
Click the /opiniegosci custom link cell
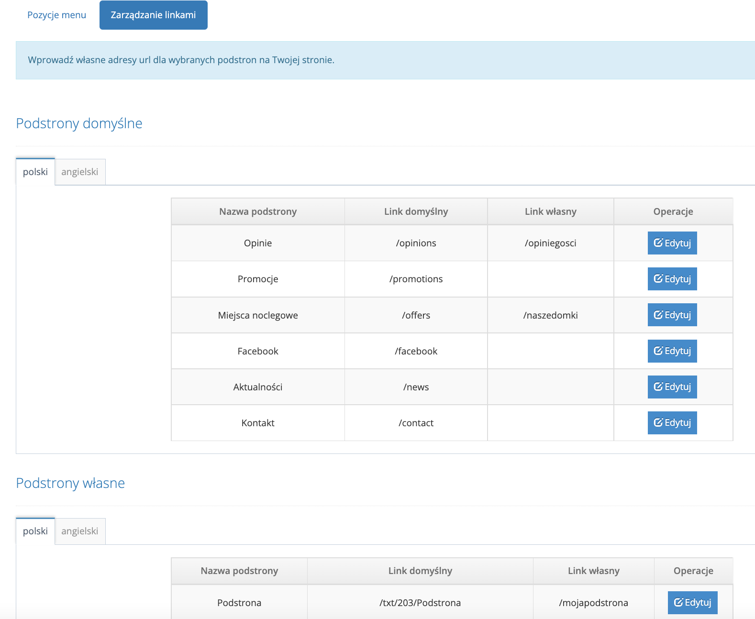550,243
